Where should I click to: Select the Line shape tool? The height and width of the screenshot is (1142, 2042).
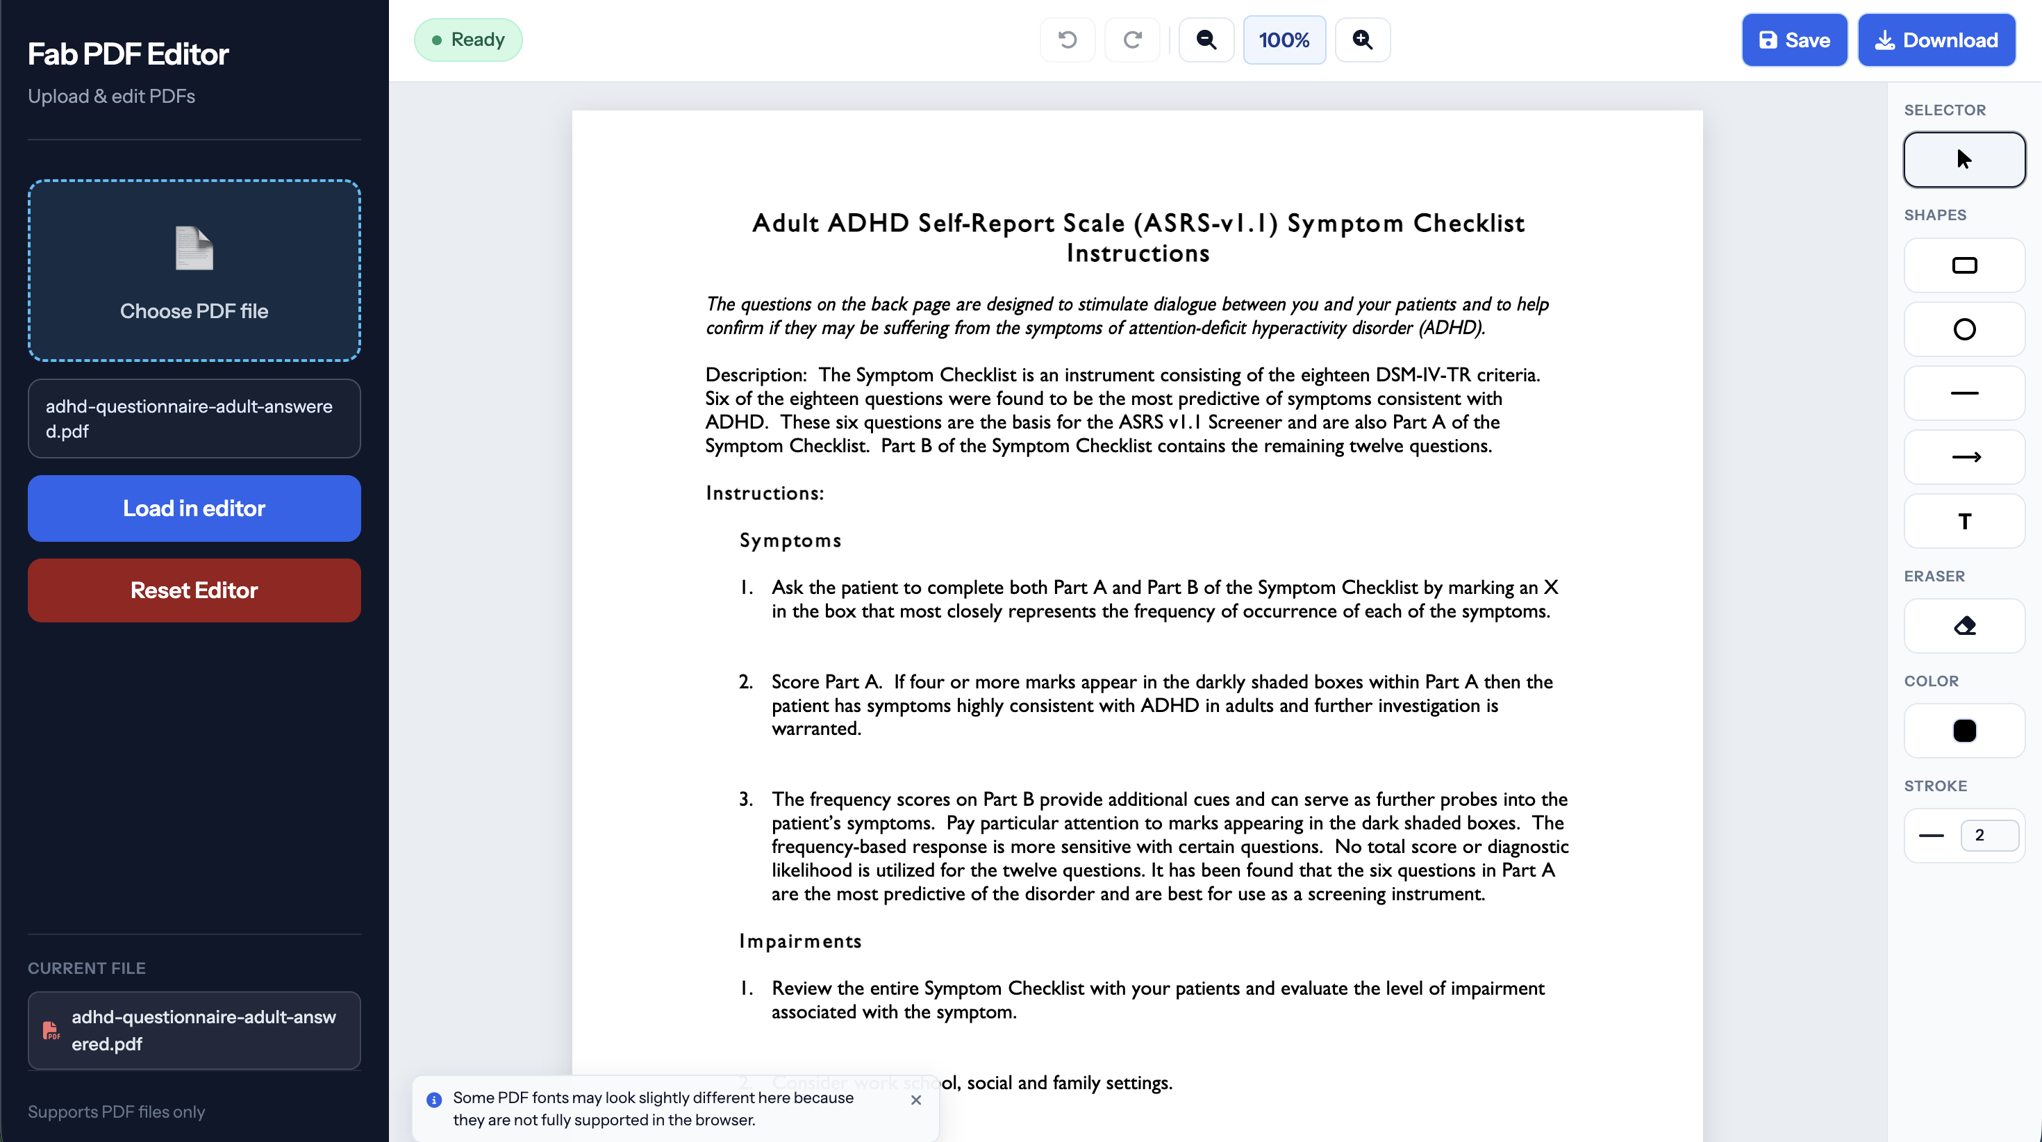coord(1964,393)
